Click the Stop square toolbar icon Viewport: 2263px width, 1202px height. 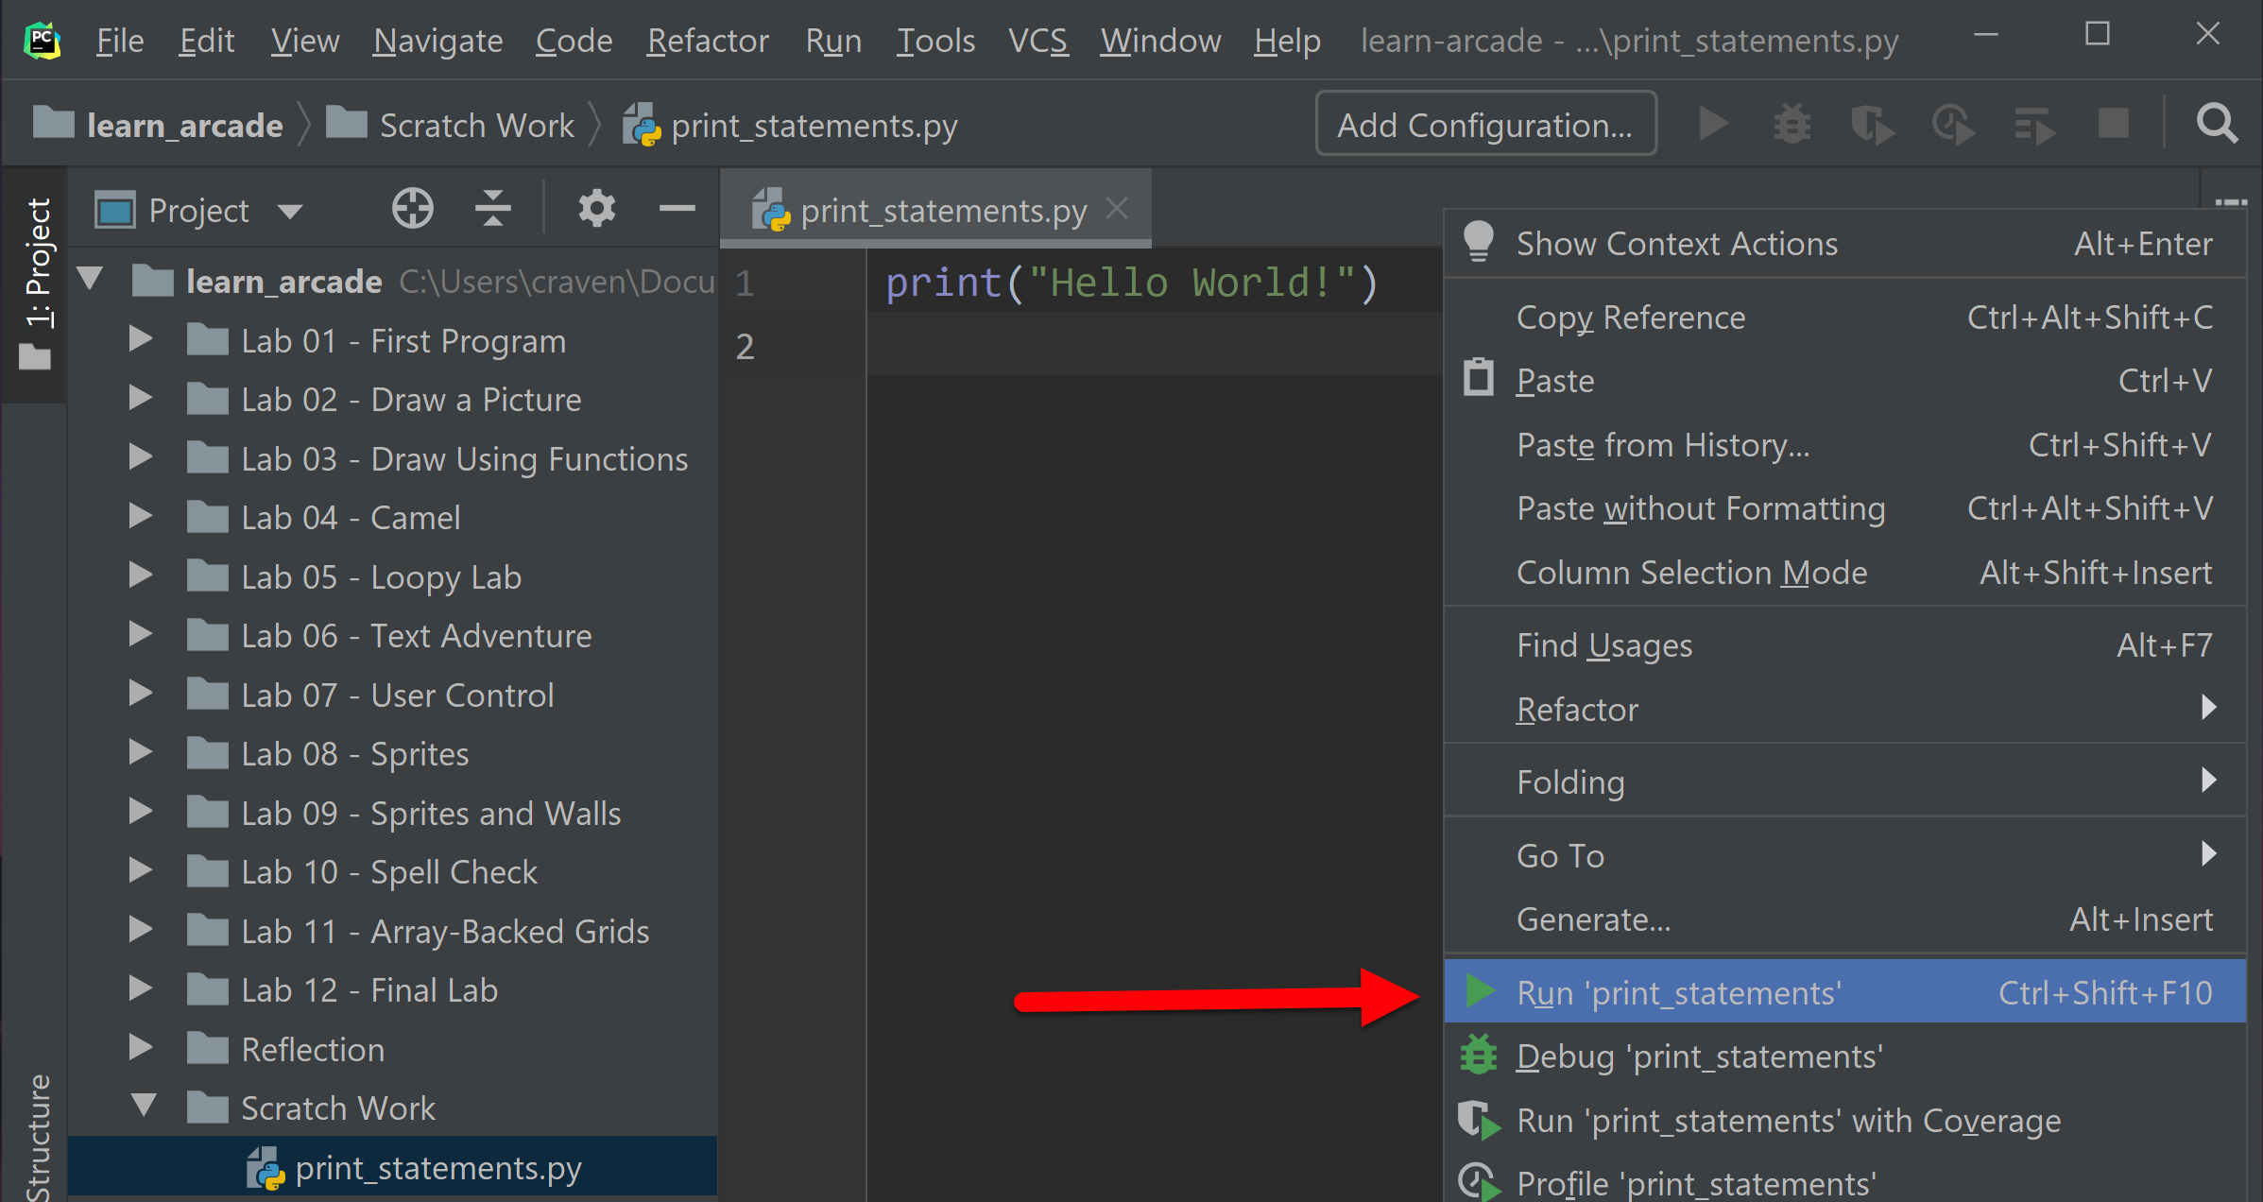[2114, 124]
